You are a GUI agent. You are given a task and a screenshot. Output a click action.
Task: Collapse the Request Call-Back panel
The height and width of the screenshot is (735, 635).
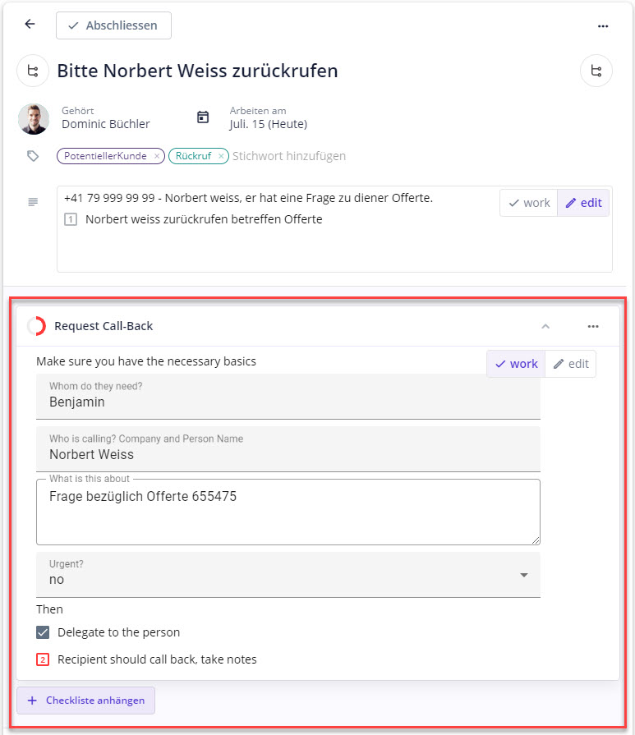545,326
